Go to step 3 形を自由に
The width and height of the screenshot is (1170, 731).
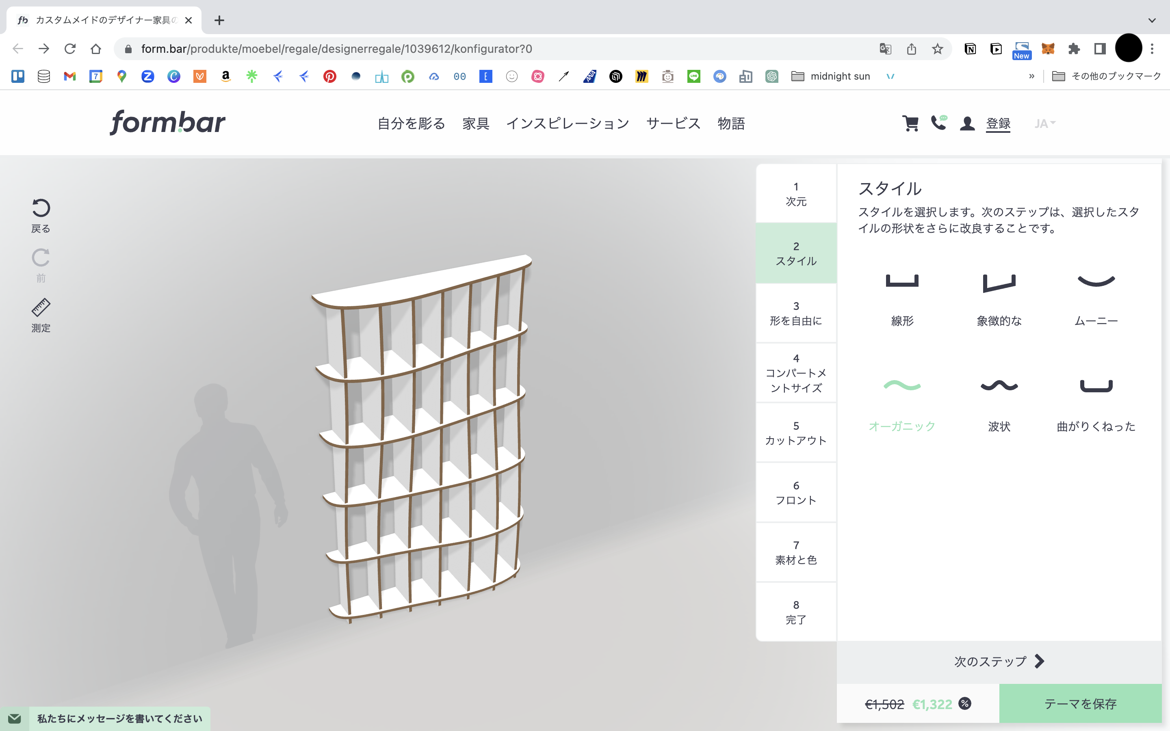point(796,313)
